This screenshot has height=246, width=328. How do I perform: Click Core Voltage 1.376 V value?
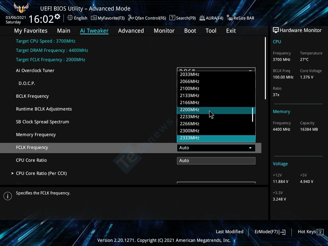click(307, 77)
